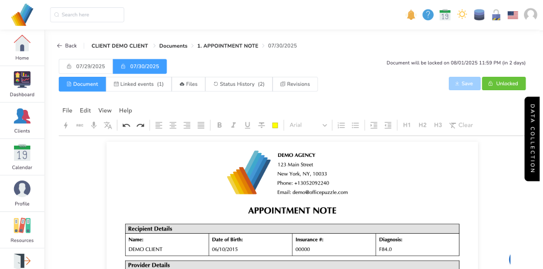Image resolution: width=543 pixels, height=269 pixels.
Task: Open the Arial font family dropdown
Action: pyautogui.click(x=308, y=126)
